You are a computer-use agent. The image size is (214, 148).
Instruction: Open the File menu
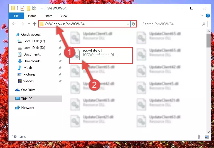[16, 16]
